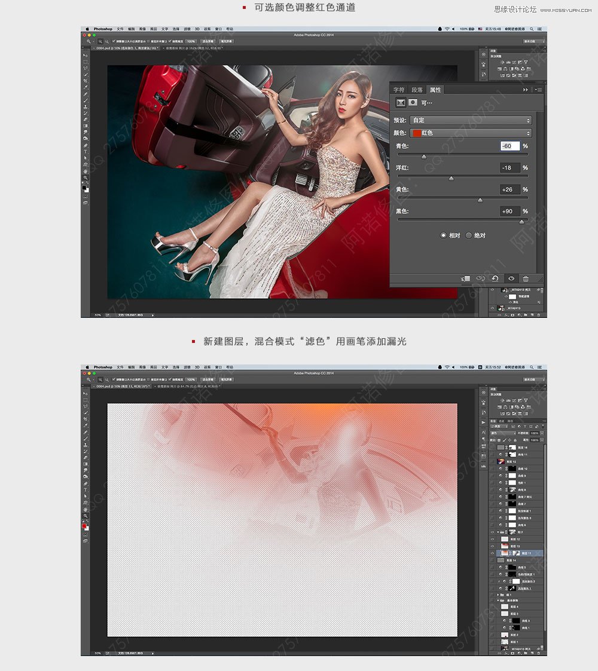The width and height of the screenshot is (598, 671).
Task: Open the Actions play icon in light-leak window
Action: 483,422
